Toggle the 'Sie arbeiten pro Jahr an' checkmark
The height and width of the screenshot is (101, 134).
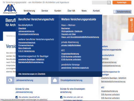(61, 97)
